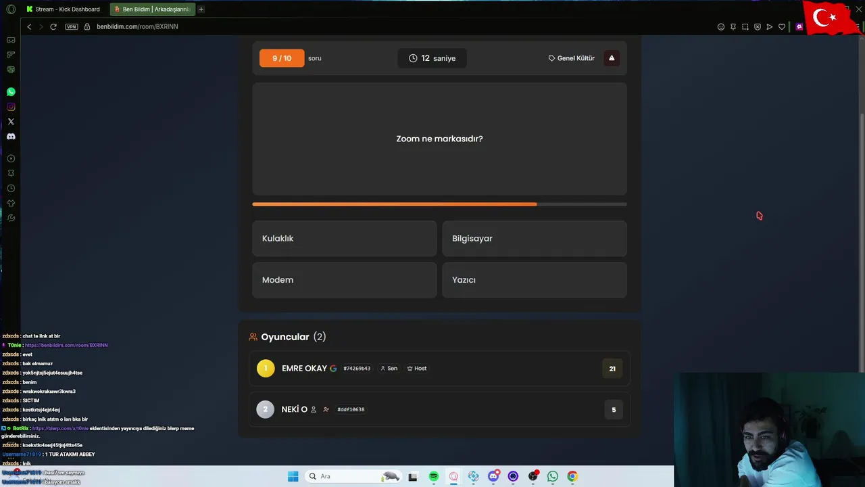Click the Host badge

(417, 369)
